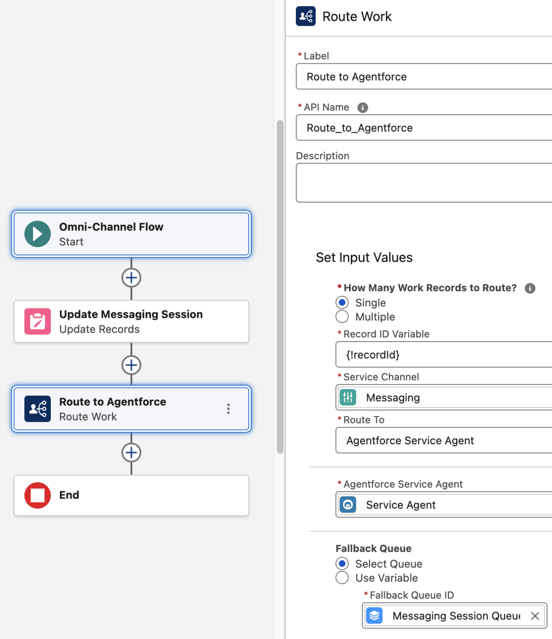Choose Use Variable for Fallback Queue
552x639 pixels.
342,578
